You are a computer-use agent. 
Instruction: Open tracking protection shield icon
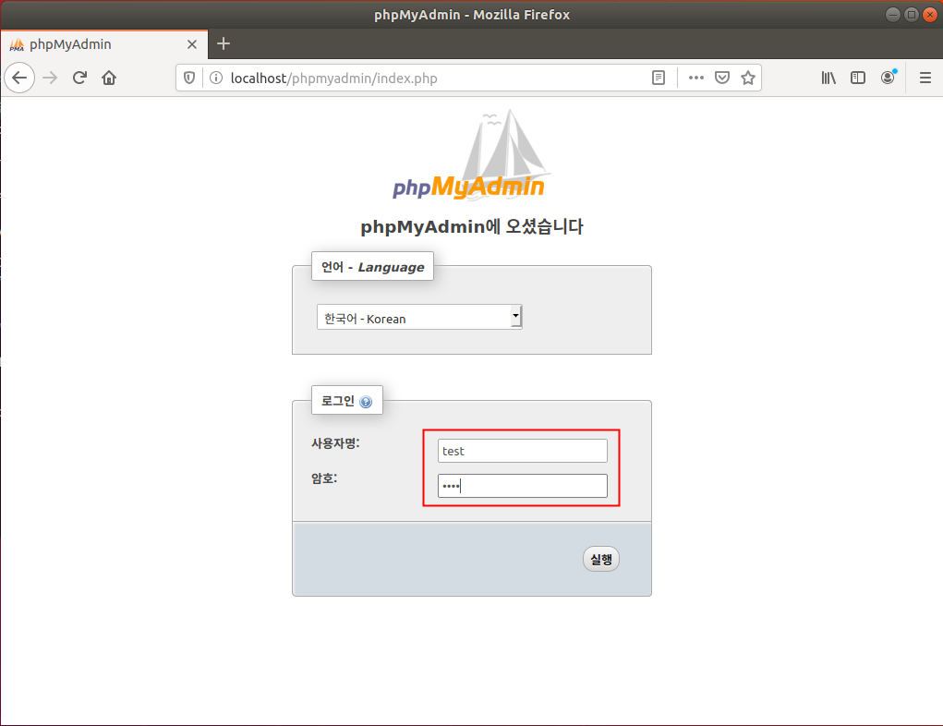point(189,78)
